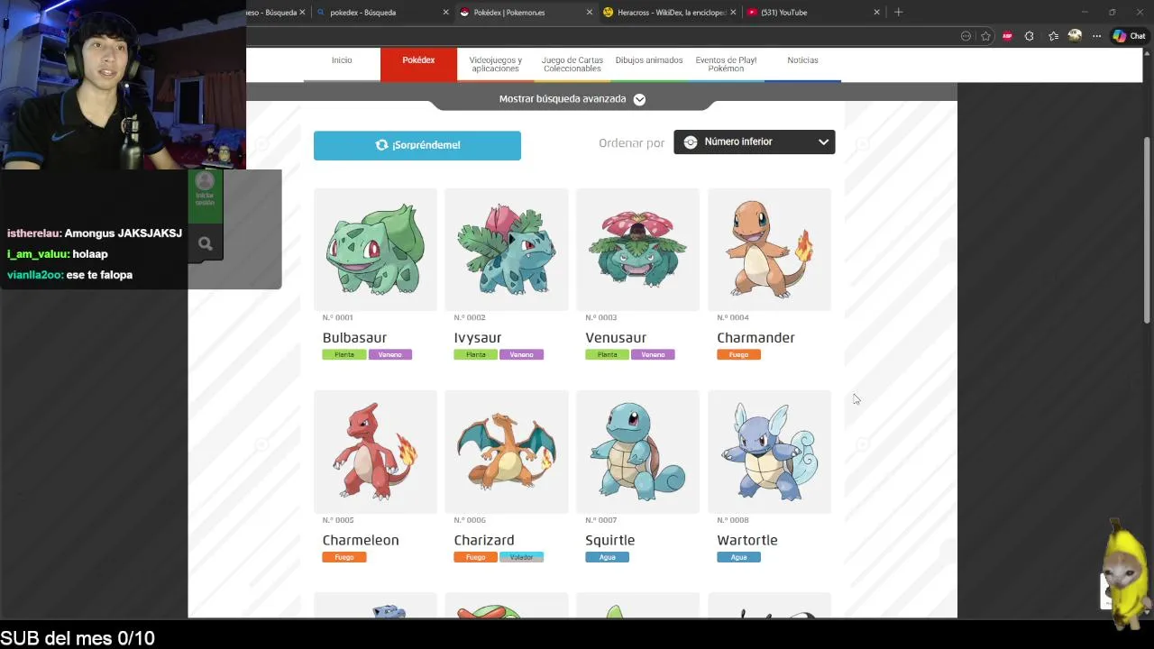Click the Ivysaur name link
The width and height of the screenshot is (1154, 649).
point(478,338)
